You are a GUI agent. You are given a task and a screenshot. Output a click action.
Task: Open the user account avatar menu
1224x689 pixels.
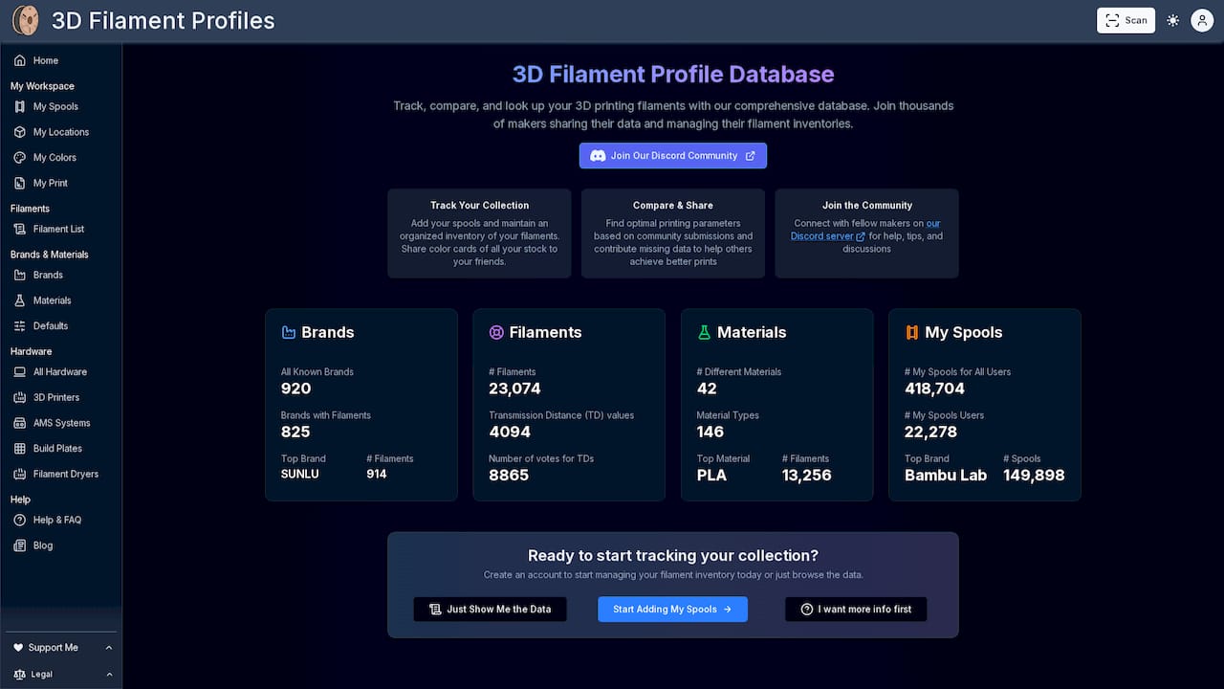tap(1202, 20)
